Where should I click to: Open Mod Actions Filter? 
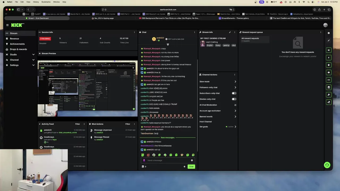[128, 124]
